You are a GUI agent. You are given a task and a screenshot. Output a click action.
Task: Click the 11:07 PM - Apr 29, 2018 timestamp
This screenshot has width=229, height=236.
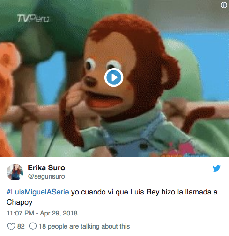[x=42, y=213]
